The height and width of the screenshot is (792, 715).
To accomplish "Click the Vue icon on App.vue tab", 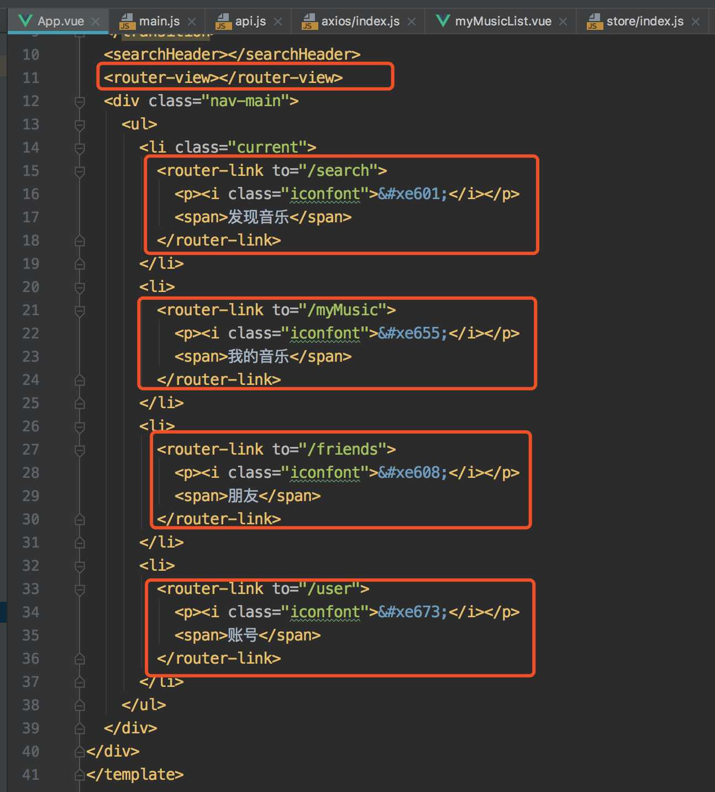I will [25, 21].
